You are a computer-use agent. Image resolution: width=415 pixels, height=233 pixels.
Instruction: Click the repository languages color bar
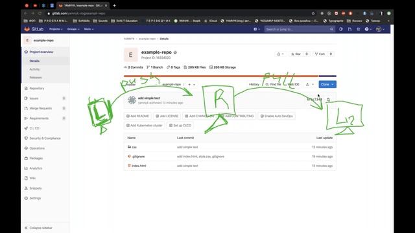(x=230, y=76)
